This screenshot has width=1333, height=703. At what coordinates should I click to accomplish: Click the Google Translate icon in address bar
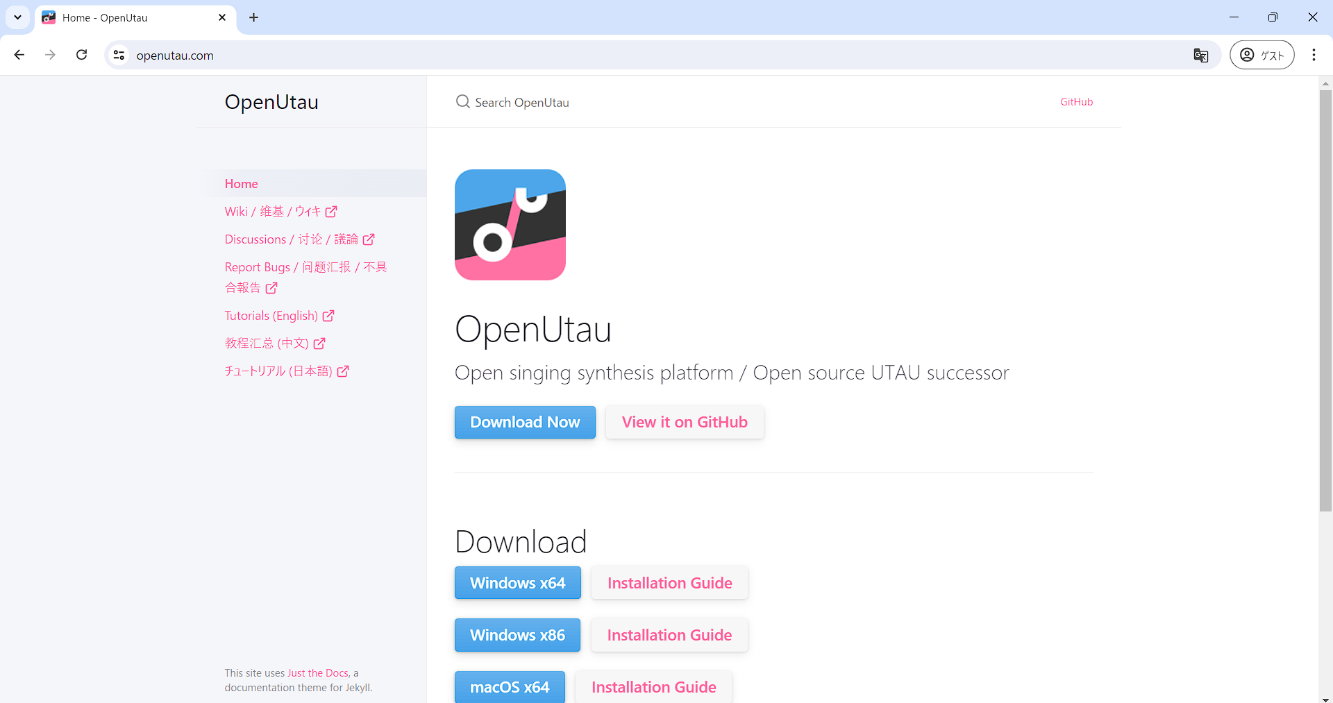(x=1200, y=56)
